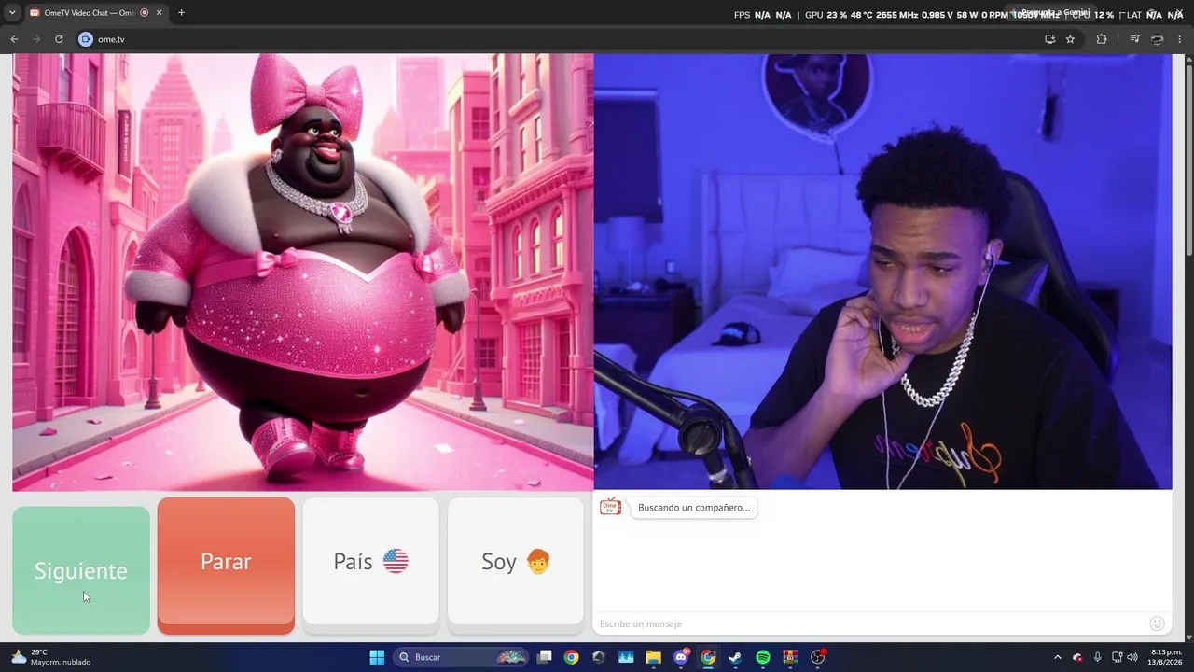Open the Photos app on the taskbar
Screen dimensions: 1194x672
(x=626, y=657)
